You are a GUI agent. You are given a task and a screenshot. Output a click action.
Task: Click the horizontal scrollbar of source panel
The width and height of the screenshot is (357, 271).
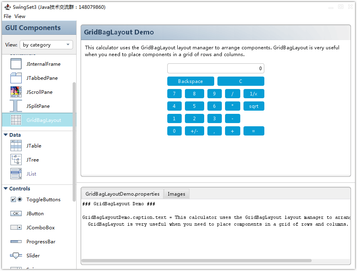tap(197, 261)
